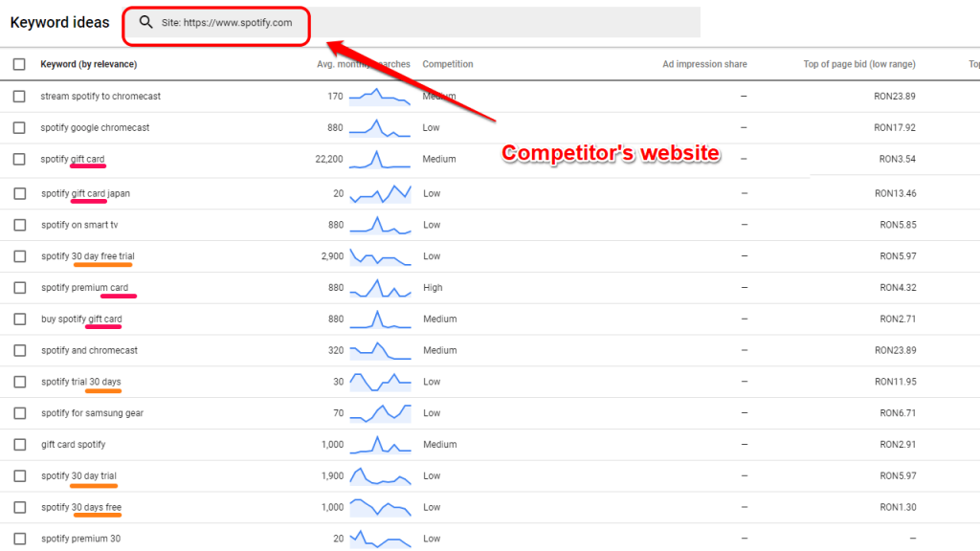Click keyword 'spotify 30 days free'

click(81, 507)
